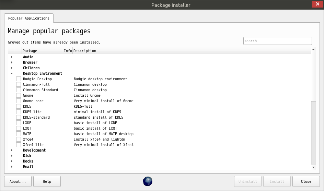Click the scrollbar down arrow
The width and height of the screenshot is (324, 191).
click(313, 167)
